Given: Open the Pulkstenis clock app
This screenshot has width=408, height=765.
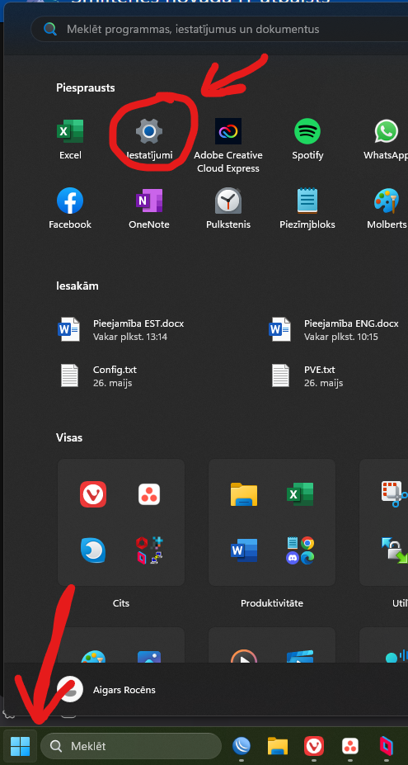Looking at the screenshot, I should pos(228,210).
